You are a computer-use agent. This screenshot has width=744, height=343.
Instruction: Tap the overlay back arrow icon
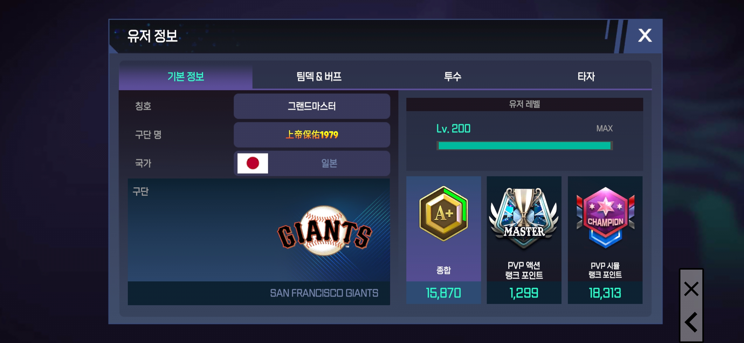(691, 322)
